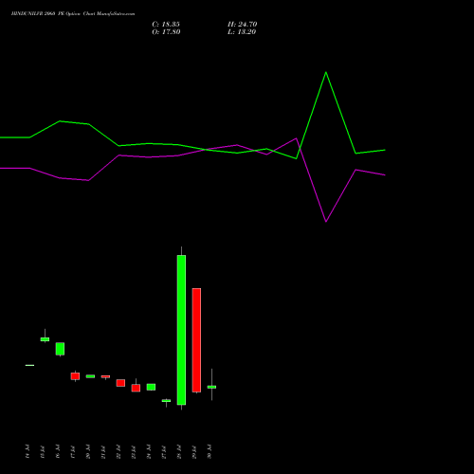The image size is (474, 474).
Task: Click the "30 Jul" date axis label
Action: coord(210,451)
